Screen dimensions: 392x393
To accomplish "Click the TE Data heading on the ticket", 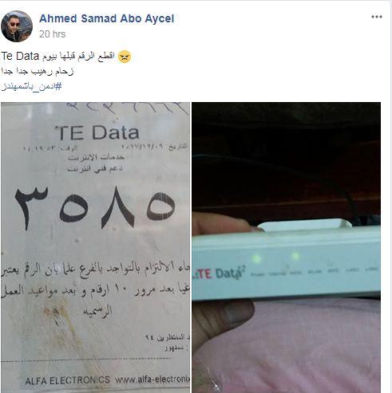I will click(97, 132).
